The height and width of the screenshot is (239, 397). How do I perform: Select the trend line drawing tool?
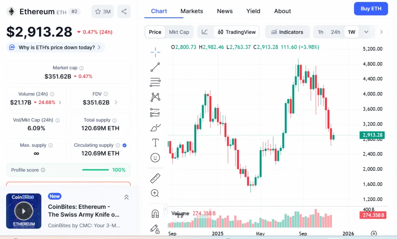click(155, 67)
